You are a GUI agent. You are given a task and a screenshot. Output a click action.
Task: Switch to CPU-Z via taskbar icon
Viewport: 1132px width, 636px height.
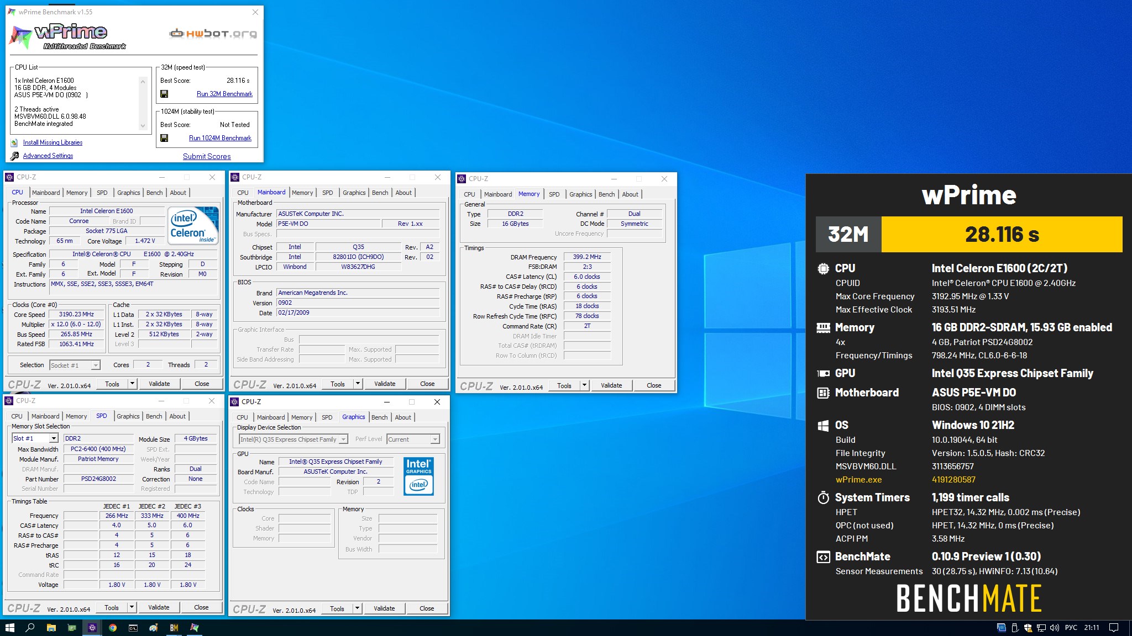[92, 628]
